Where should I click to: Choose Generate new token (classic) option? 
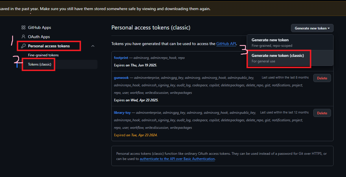point(290,58)
